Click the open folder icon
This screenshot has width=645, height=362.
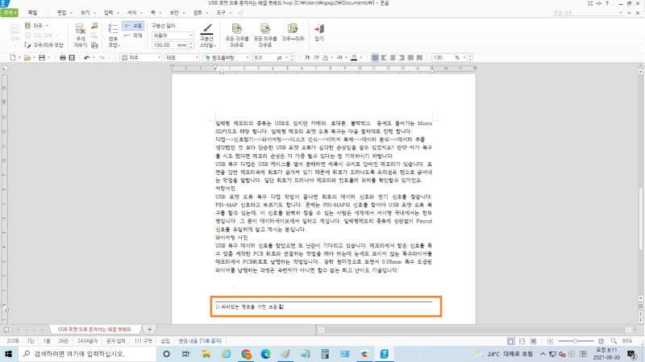[x=27, y=57]
